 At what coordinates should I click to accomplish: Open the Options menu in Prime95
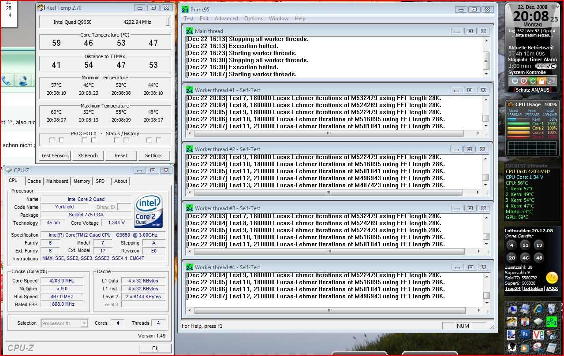click(254, 19)
